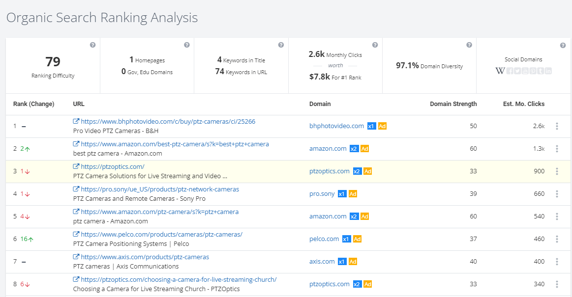Viewport: 572px width, 297px height.
Task: Click the bhphotovideo.com domain link
Action: click(x=337, y=126)
